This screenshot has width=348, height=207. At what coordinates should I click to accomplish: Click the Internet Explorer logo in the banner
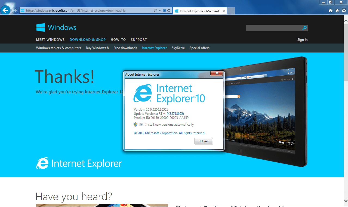(79, 163)
